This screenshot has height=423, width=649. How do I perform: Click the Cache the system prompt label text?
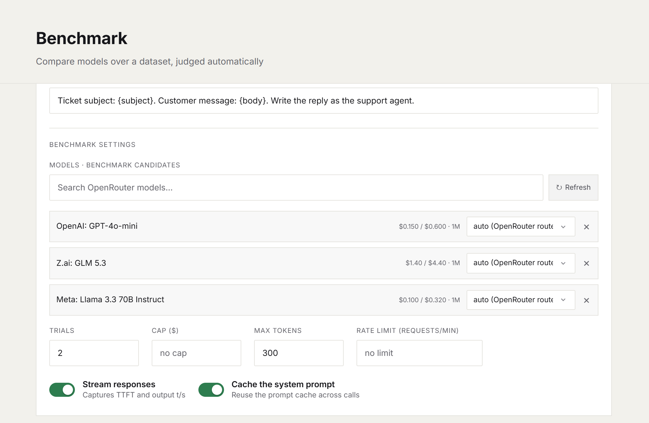(x=283, y=384)
